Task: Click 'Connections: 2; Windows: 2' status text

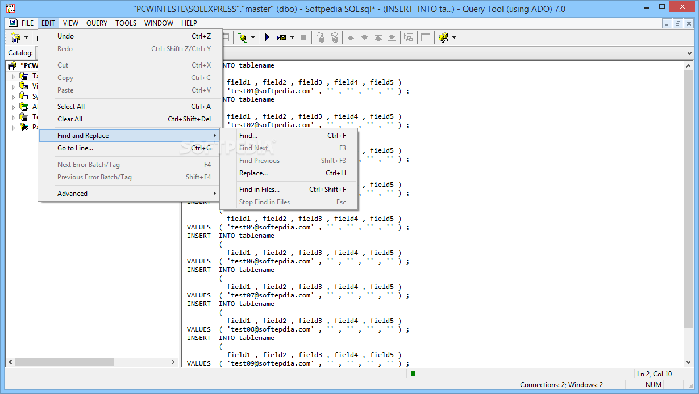Action: coord(561,385)
